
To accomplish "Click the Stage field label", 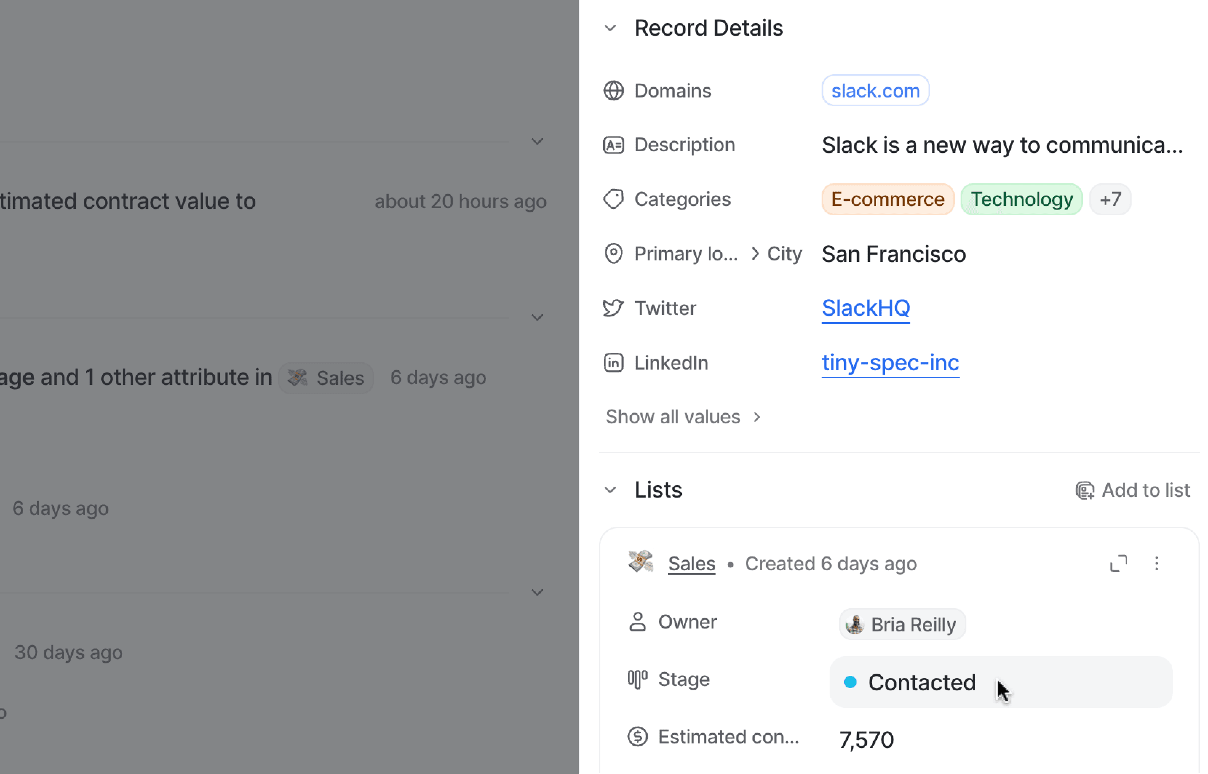I will 684,680.
